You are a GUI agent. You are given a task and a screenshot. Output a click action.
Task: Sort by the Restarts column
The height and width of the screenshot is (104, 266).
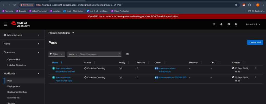point(143,63)
